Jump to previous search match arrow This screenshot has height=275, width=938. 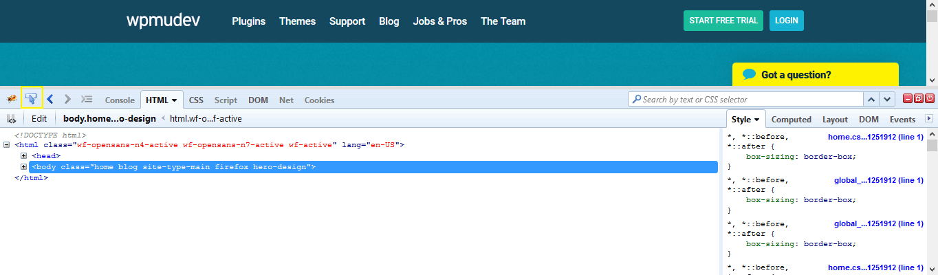click(x=871, y=99)
